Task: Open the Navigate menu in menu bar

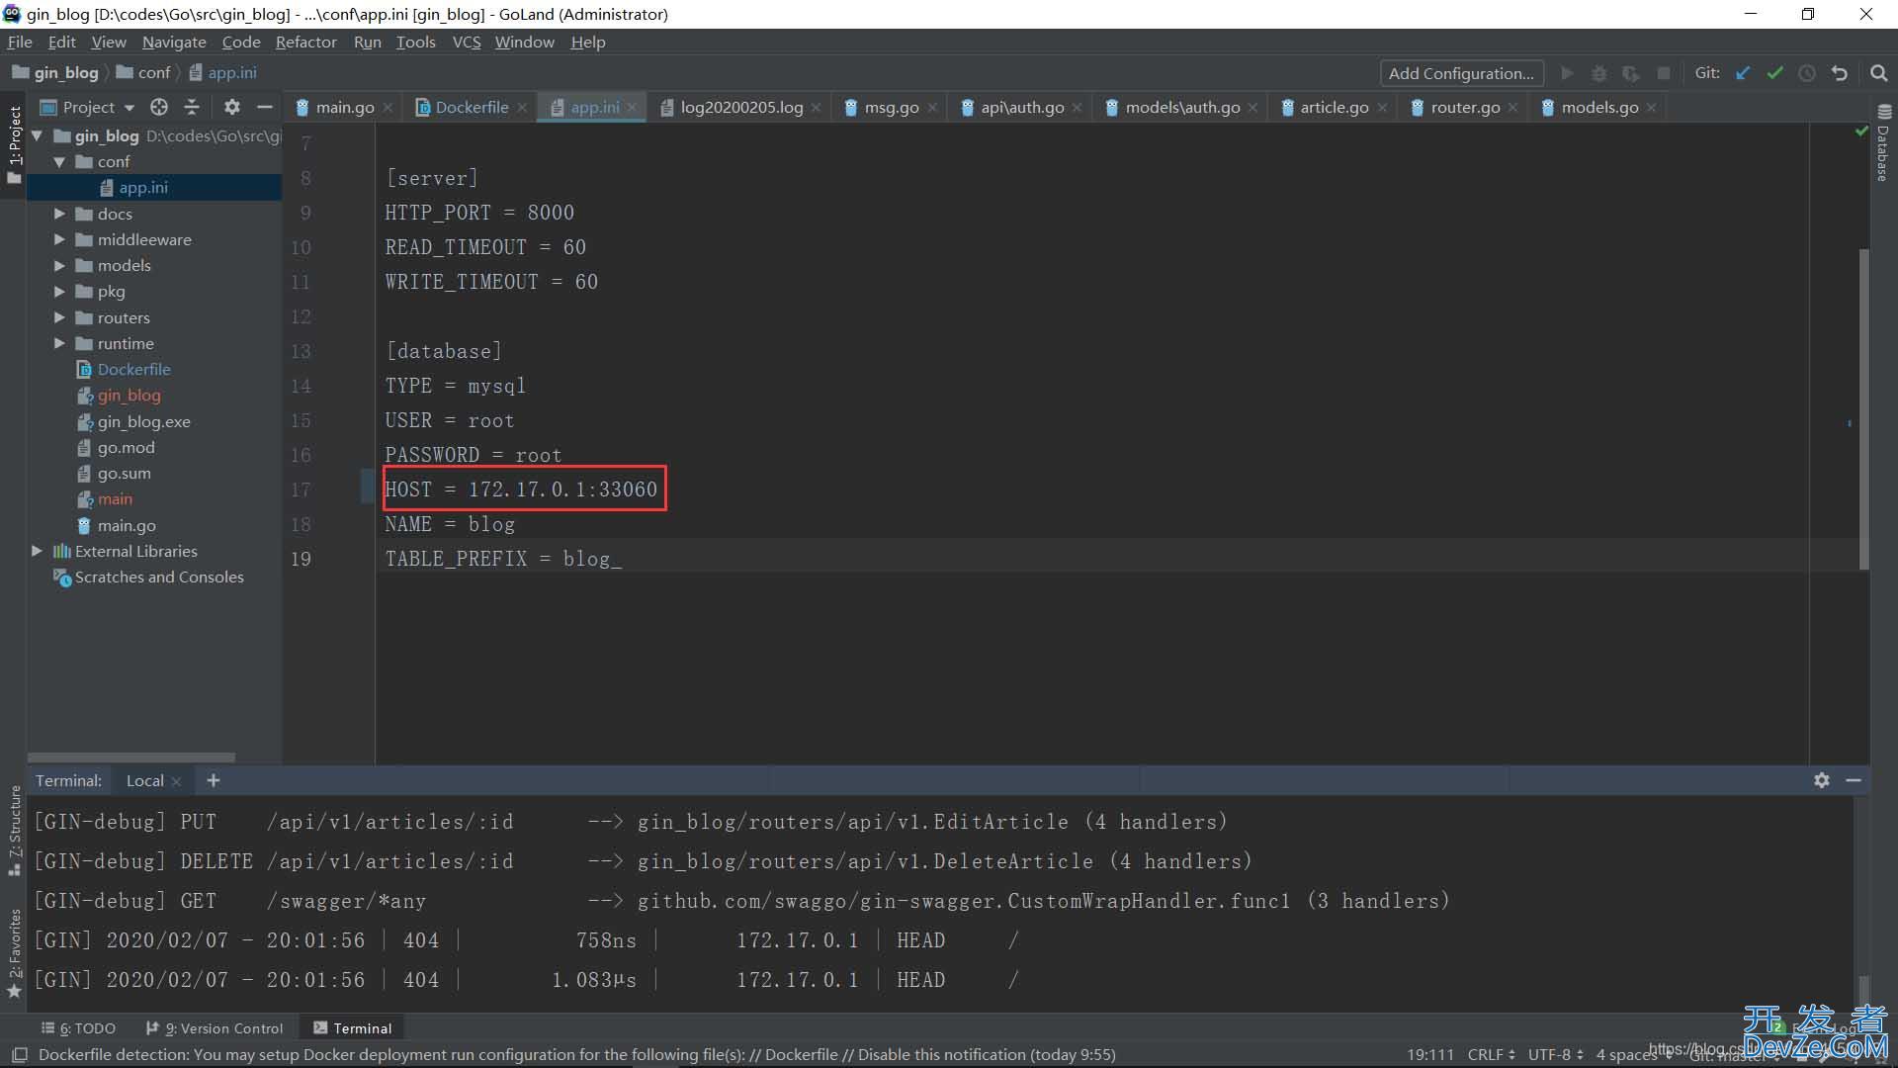Action: point(173,42)
